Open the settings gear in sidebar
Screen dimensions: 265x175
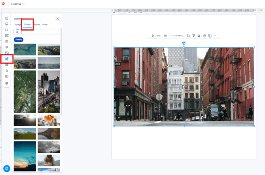7,83
